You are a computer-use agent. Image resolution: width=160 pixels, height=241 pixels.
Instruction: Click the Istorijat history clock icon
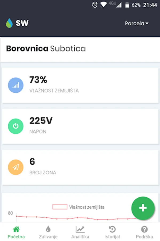tap(112, 230)
